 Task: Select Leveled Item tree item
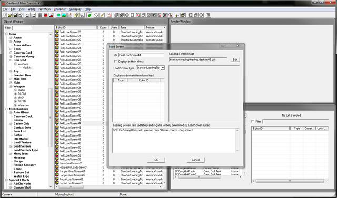point(22,75)
